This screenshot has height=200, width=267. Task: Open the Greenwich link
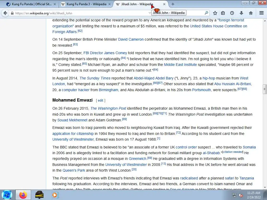pos(137,159)
